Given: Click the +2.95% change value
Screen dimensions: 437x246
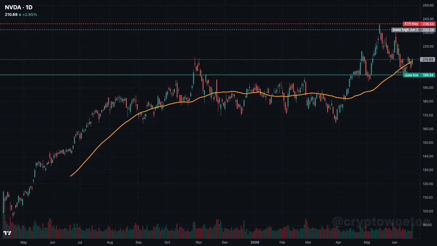Looking at the screenshot, I should pos(29,15).
